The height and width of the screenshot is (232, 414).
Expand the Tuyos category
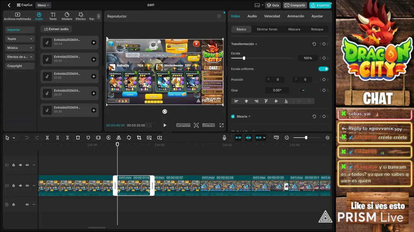20,39
